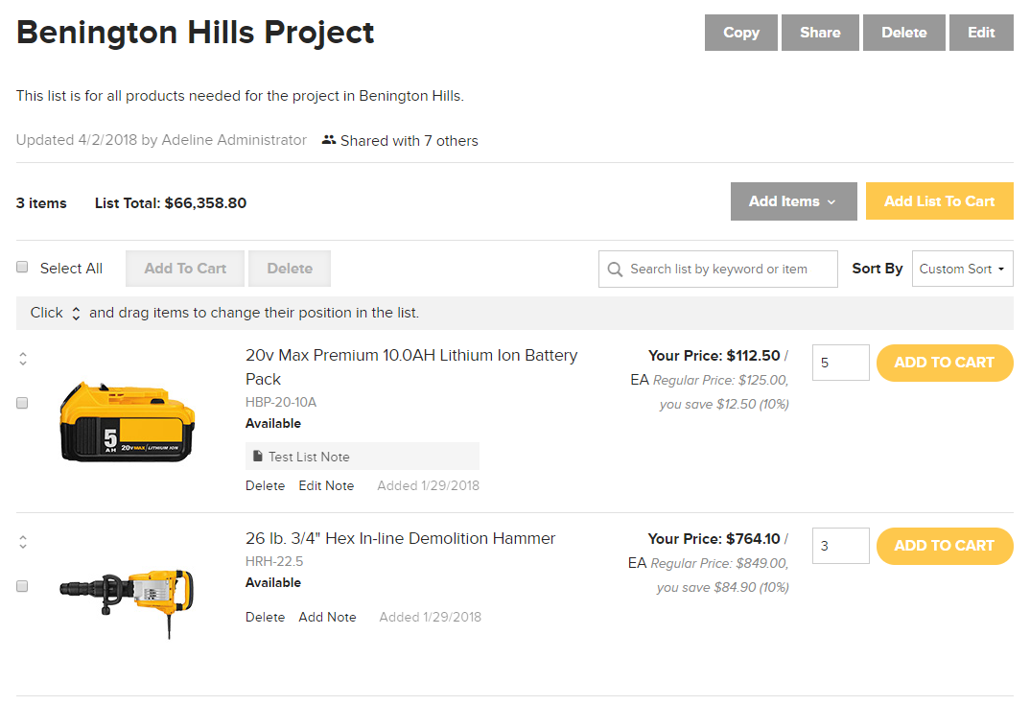Click the Copy list button

[741, 33]
